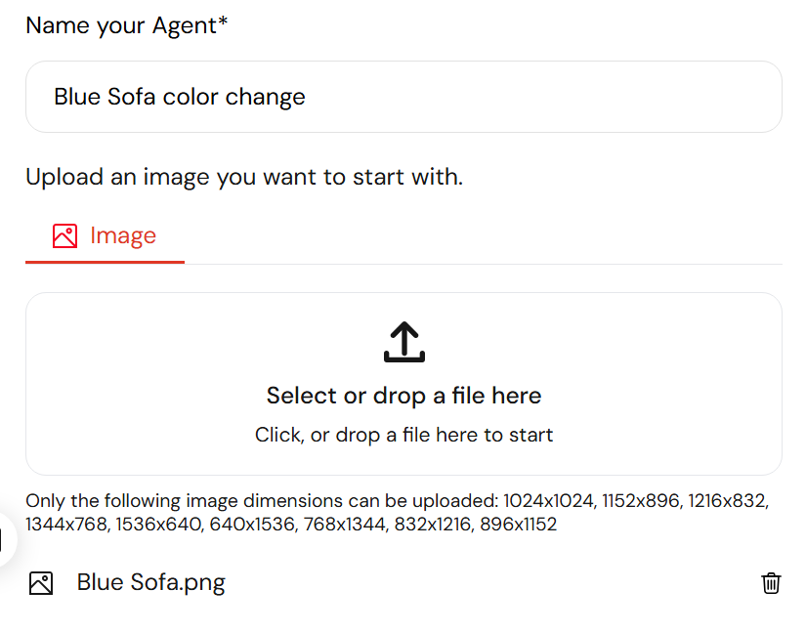The height and width of the screenshot is (632, 806).
Task: Click the allowed image dimensions note
Action: [397, 512]
